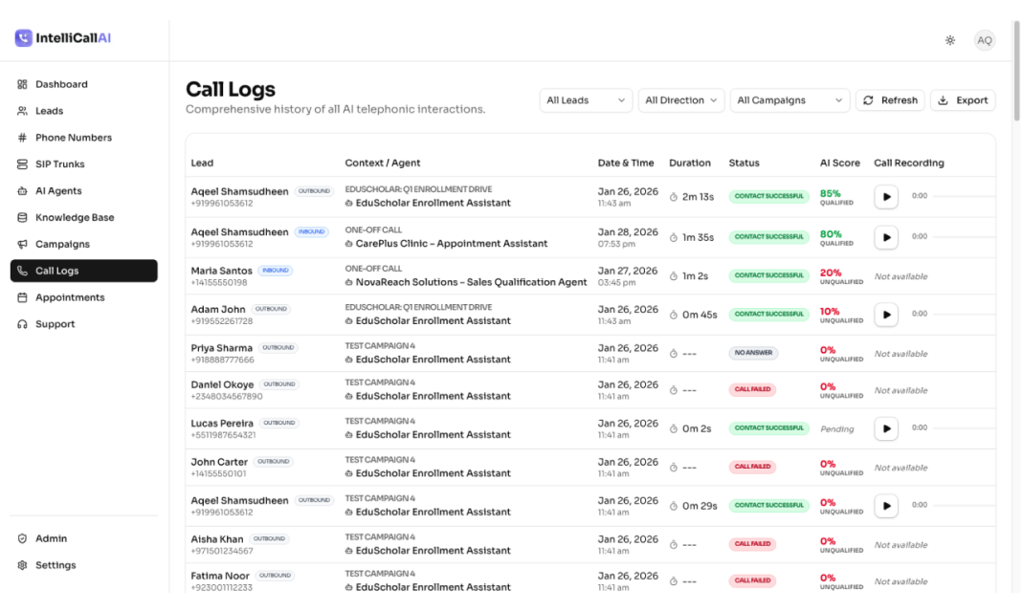The image size is (1023, 612).
Task: Click the Date & Time column header
Action: (626, 163)
